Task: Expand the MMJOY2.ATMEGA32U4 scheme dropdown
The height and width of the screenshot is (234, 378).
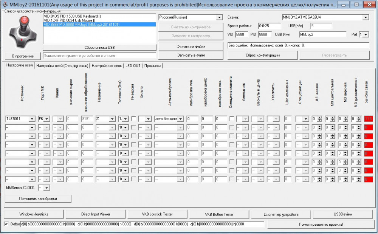Action: [365, 17]
